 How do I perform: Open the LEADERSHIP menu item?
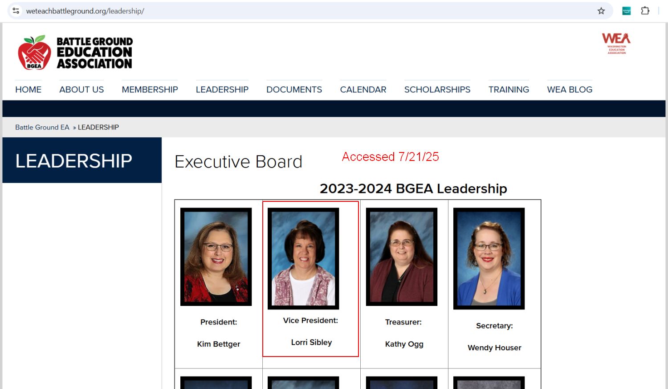222,89
